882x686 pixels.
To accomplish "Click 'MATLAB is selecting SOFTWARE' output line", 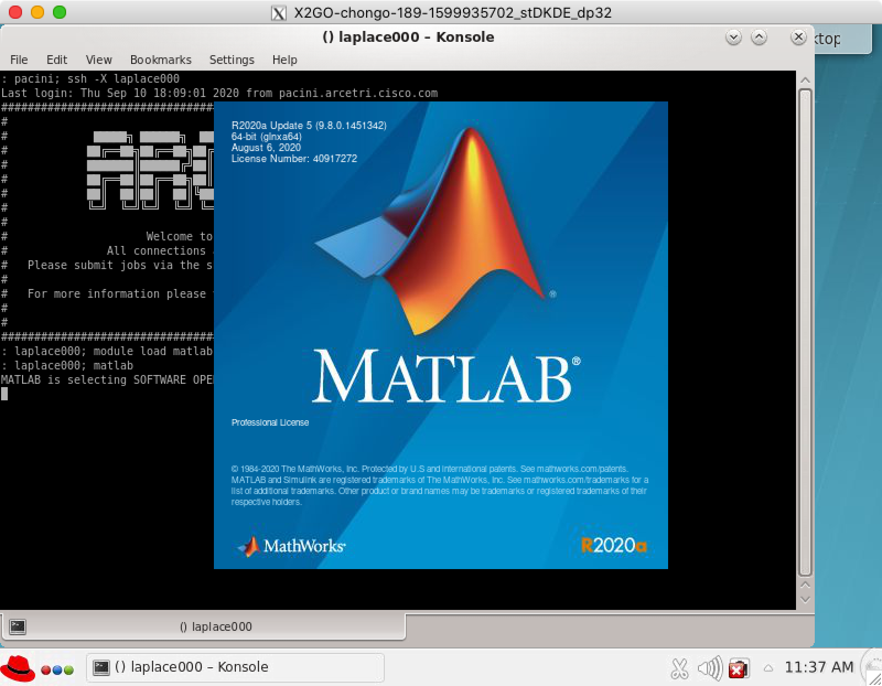I will [x=107, y=379].
